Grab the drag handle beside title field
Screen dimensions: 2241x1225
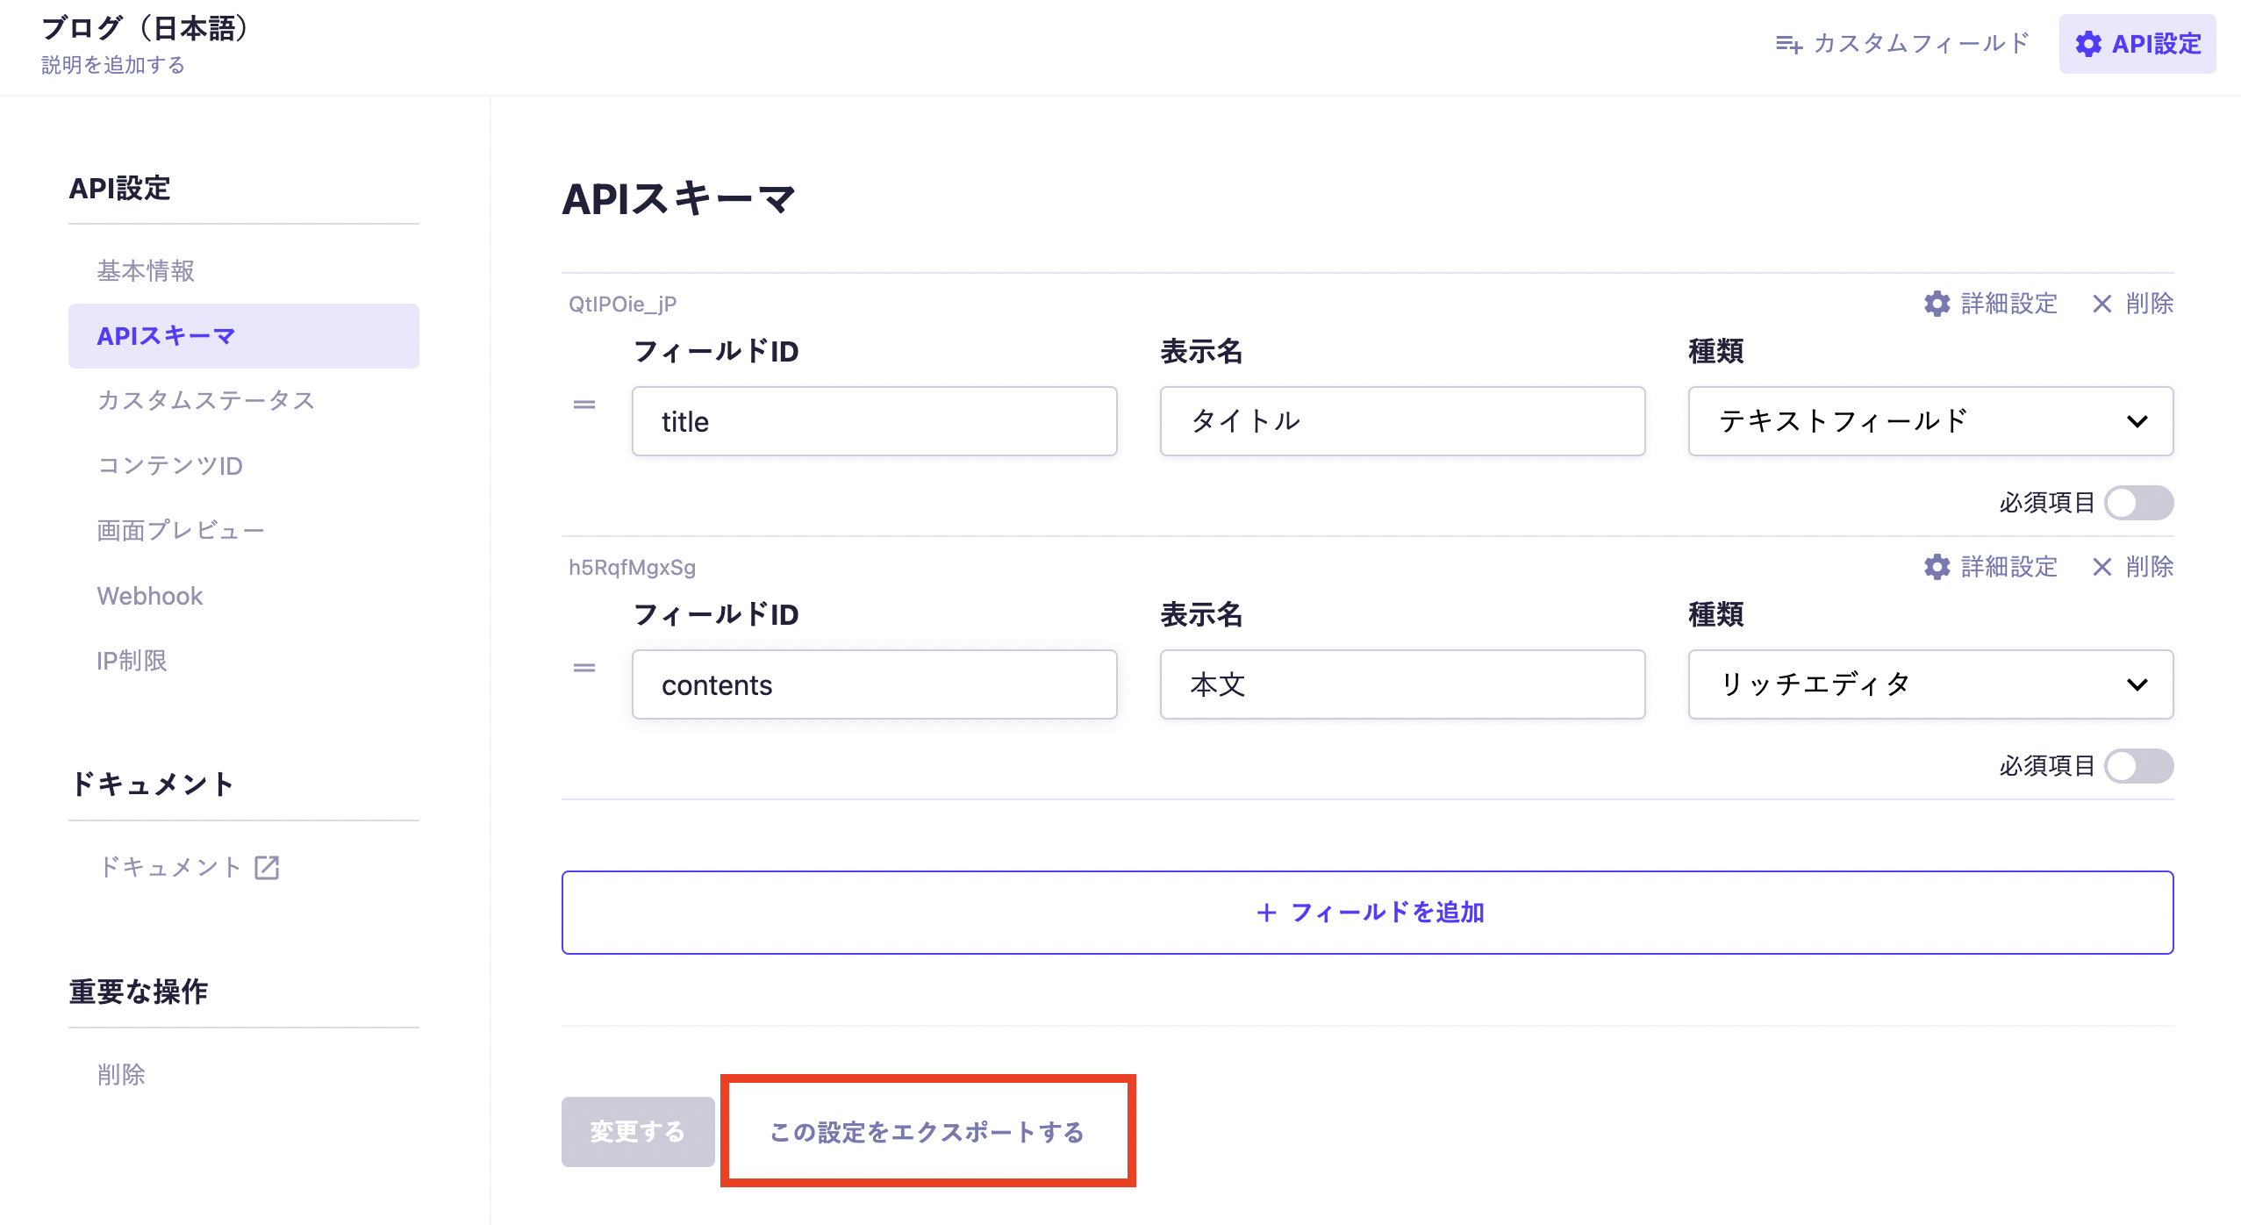(x=584, y=405)
